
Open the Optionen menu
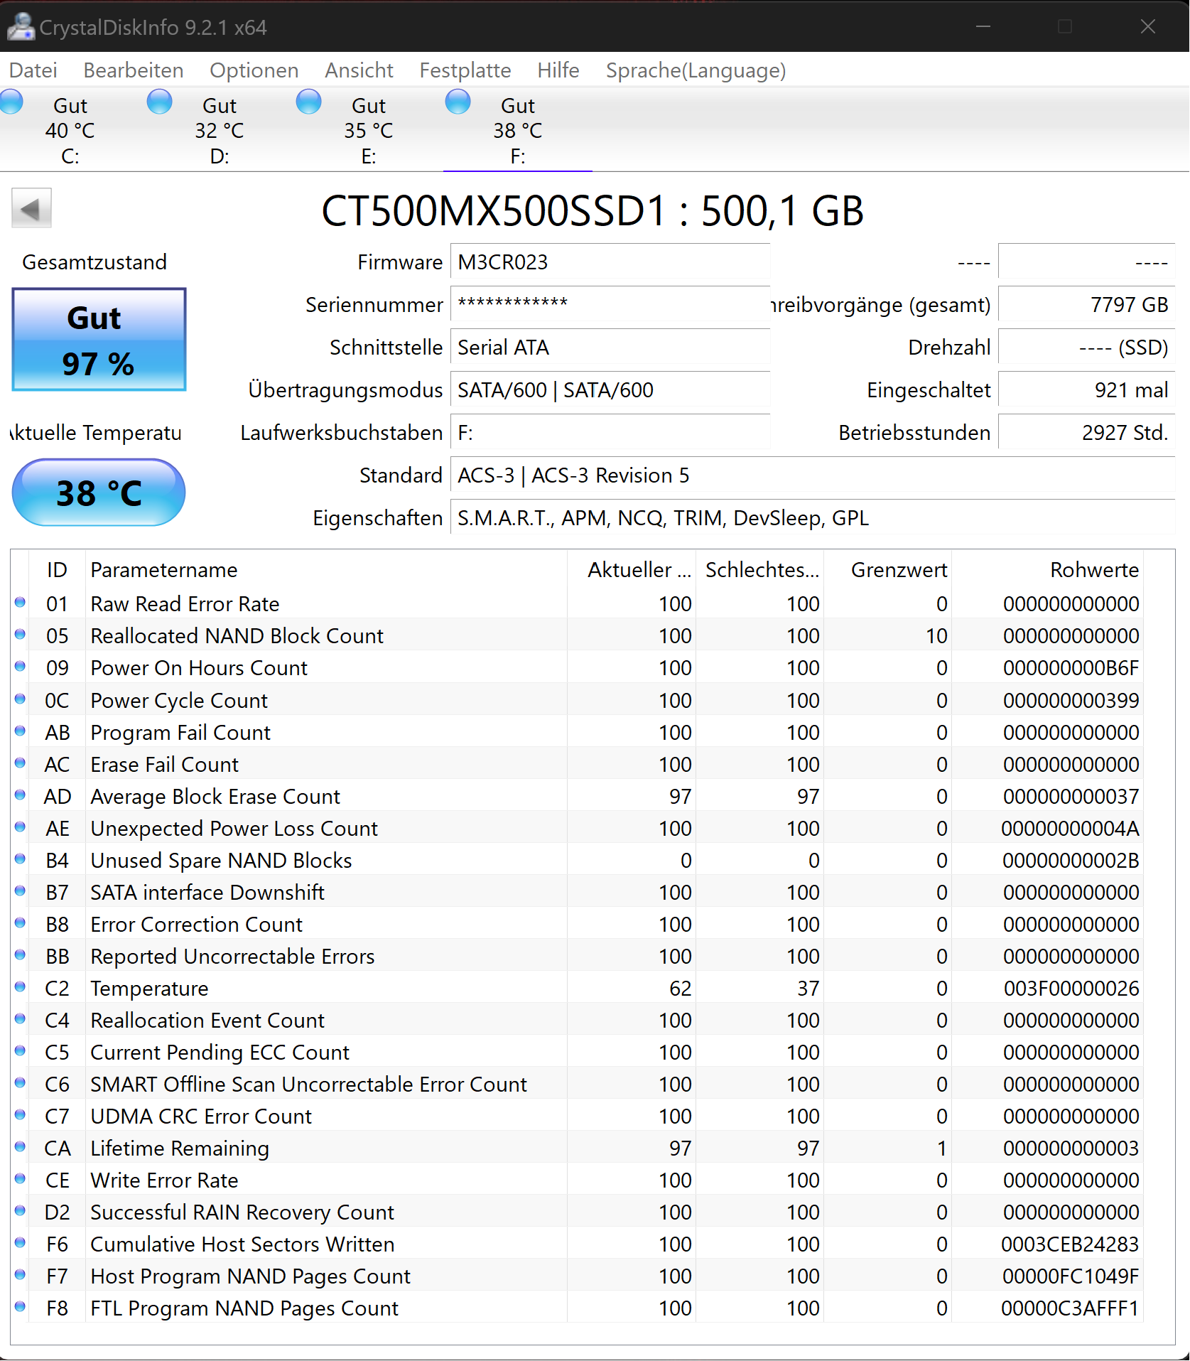pos(254,70)
